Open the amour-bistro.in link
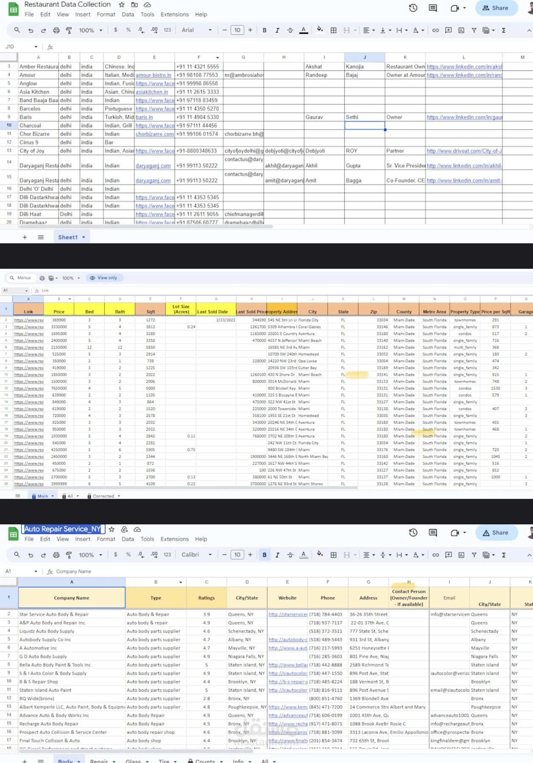 [153, 75]
